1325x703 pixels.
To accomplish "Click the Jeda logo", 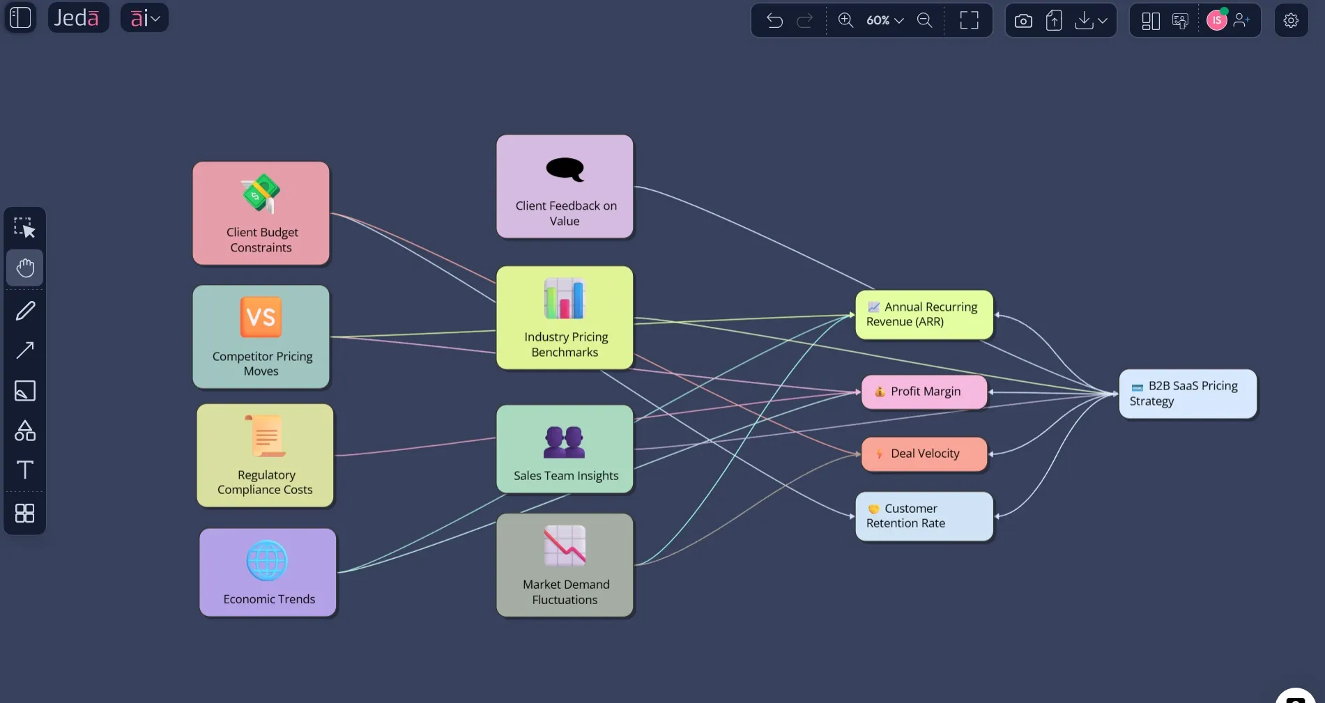I will point(78,17).
